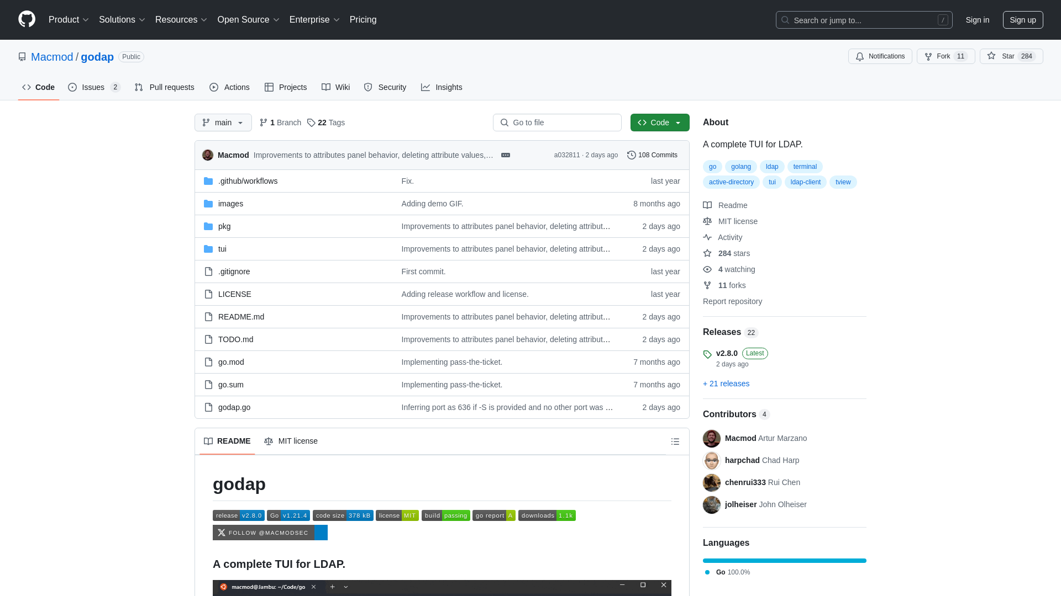Open the .github/workflows folder
The image size is (1061, 596).
pos(248,181)
